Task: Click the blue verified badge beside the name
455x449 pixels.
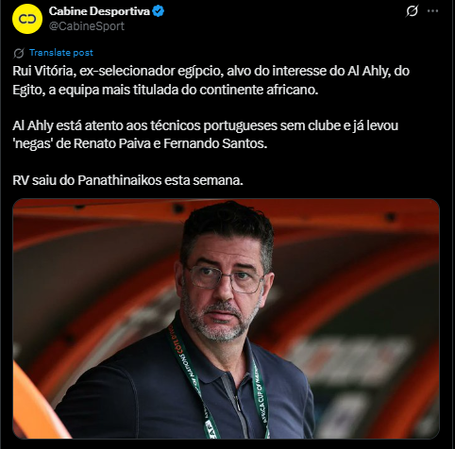Action: (159, 11)
